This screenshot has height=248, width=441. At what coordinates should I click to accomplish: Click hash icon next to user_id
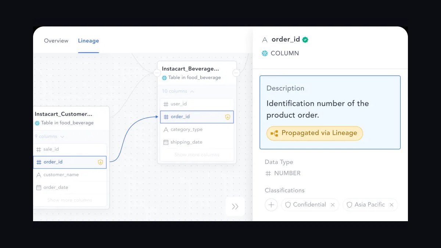[x=166, y=104]
